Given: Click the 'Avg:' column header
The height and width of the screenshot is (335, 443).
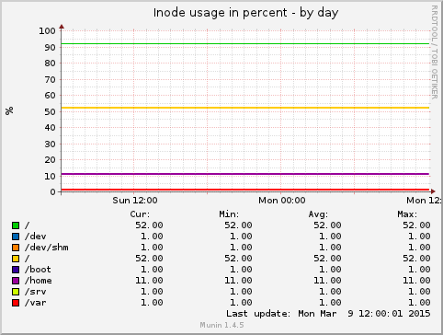Looking at the screenshot, I should pyautogui.click(x=318, y=214).
